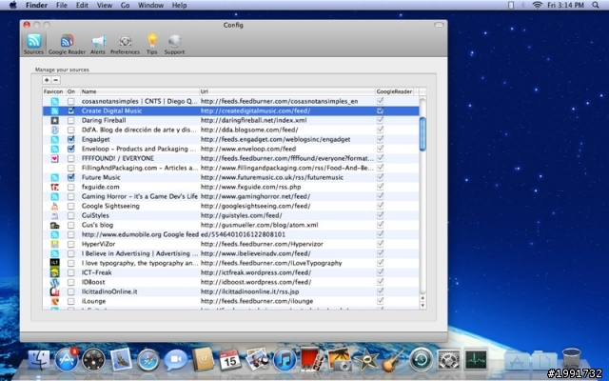Click the plus button to add source

pyautogui.click(x=47, y=80)
